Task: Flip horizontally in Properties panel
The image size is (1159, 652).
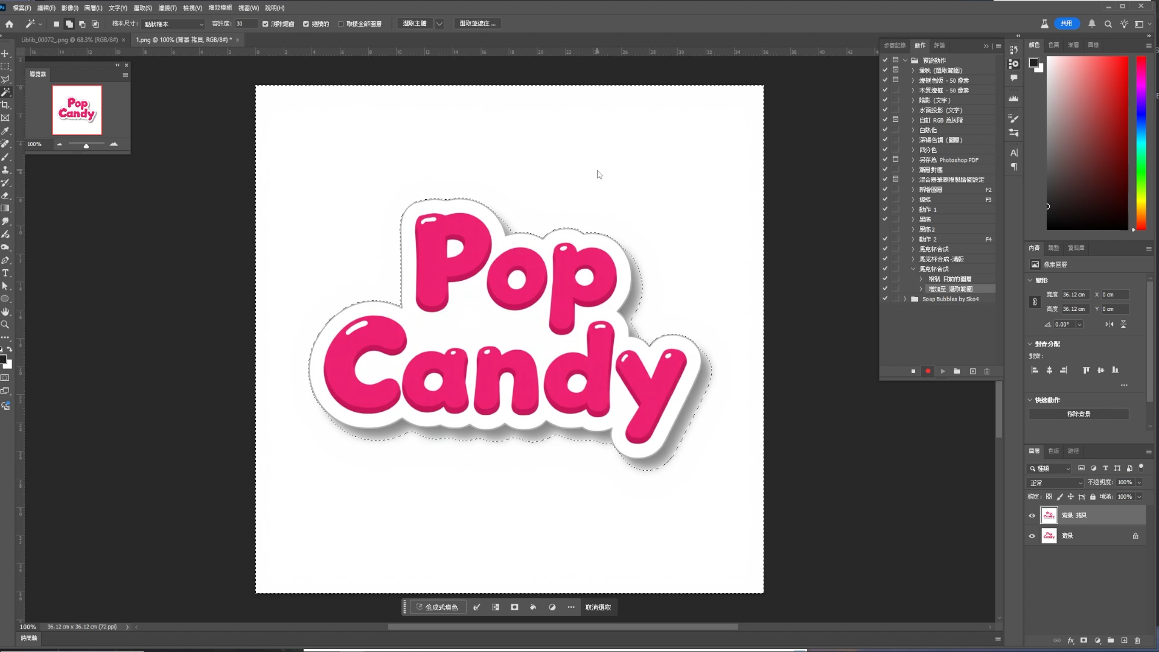Action: pyautogui.click(x=1110, y=324)
